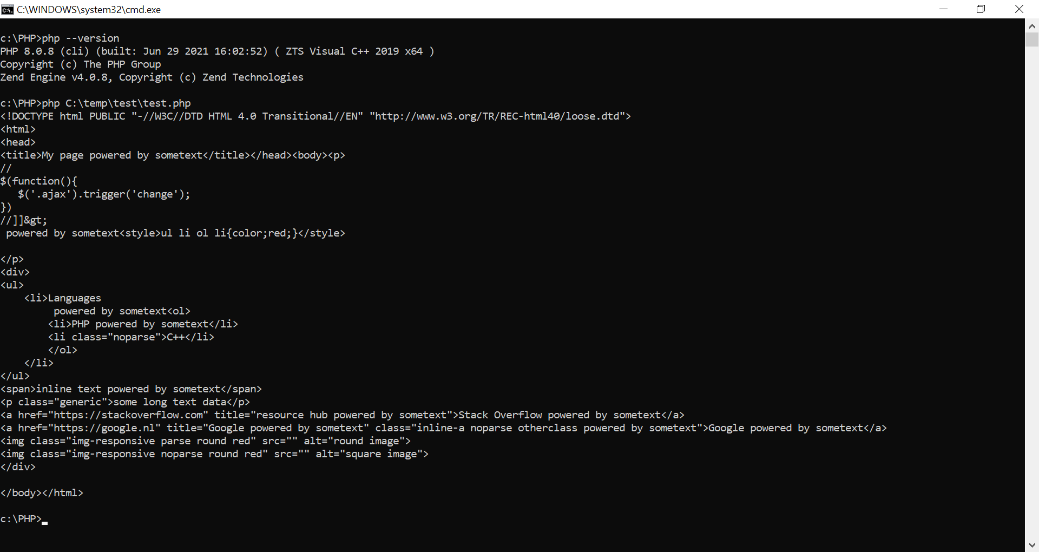The image size is (1039, 552).
Task: Minimize the command prompt window
Action: point(944,9)
